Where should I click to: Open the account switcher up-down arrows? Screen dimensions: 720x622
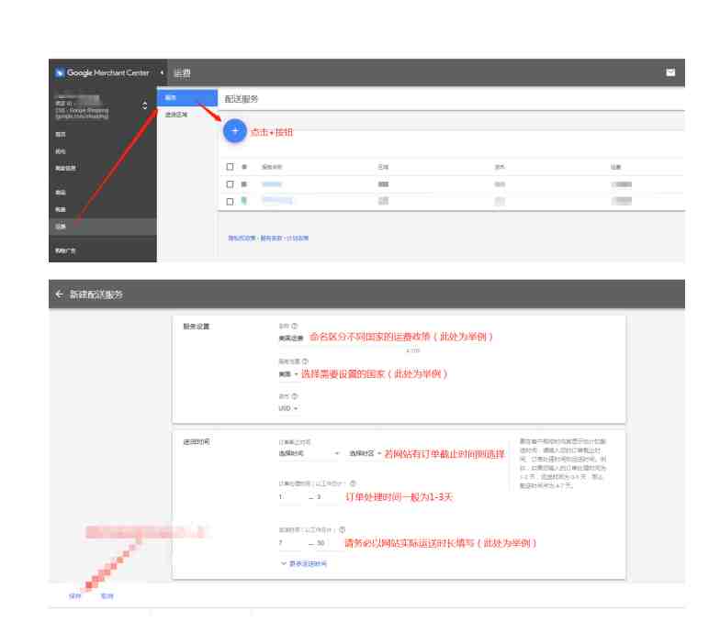pyautogui.click(x=145, y=106)
